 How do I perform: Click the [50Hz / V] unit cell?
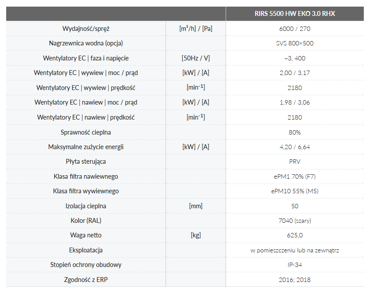pos(196,58)
